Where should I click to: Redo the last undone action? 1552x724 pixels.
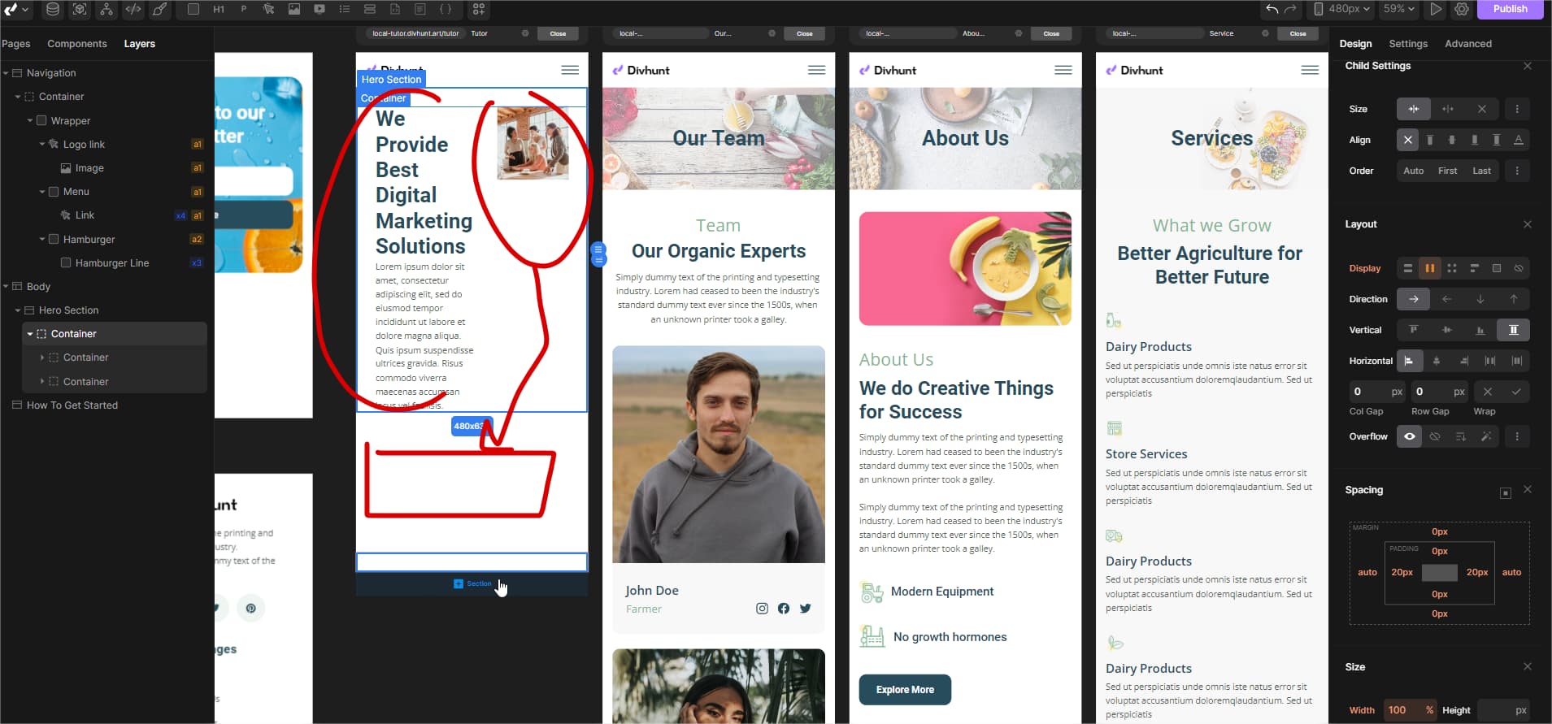coord(1291,9)
